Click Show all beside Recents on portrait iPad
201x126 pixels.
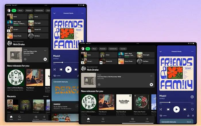46,96
